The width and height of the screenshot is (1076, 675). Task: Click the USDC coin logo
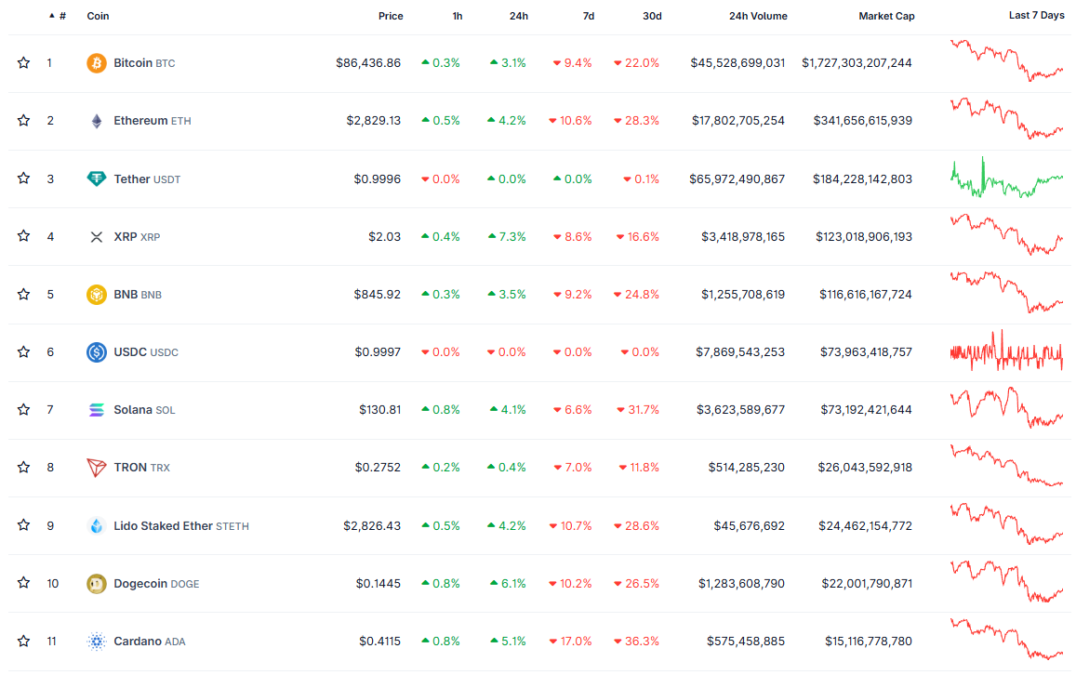(96, 351)
